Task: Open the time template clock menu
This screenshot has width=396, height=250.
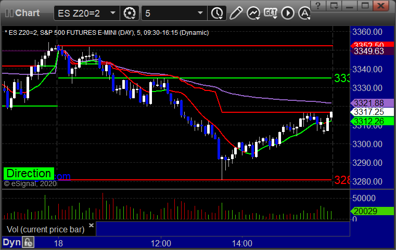Action: [217, 13]
